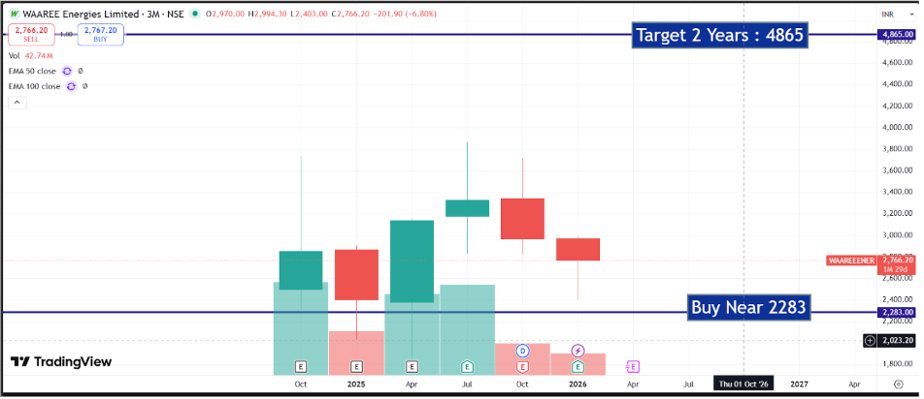924x399 pixels.
Task: Select the red Oct 2025 candle body
Action: pyautogui.click(x=523, y=219)
